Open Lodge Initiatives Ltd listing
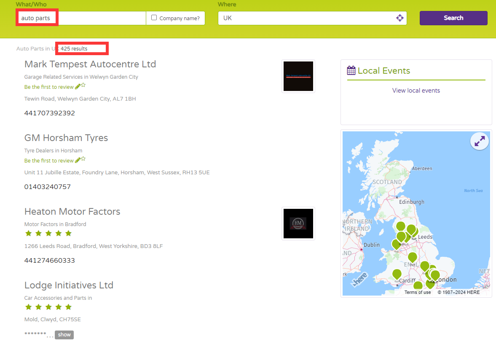Screen dimensions: 496x344 coord(69,285)
